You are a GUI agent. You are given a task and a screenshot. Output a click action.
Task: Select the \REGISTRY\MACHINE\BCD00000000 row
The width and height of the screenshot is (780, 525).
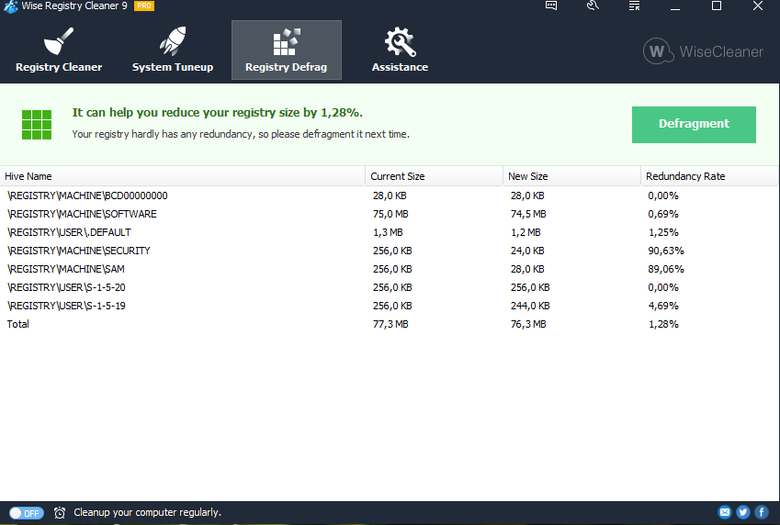click(389, 195)
